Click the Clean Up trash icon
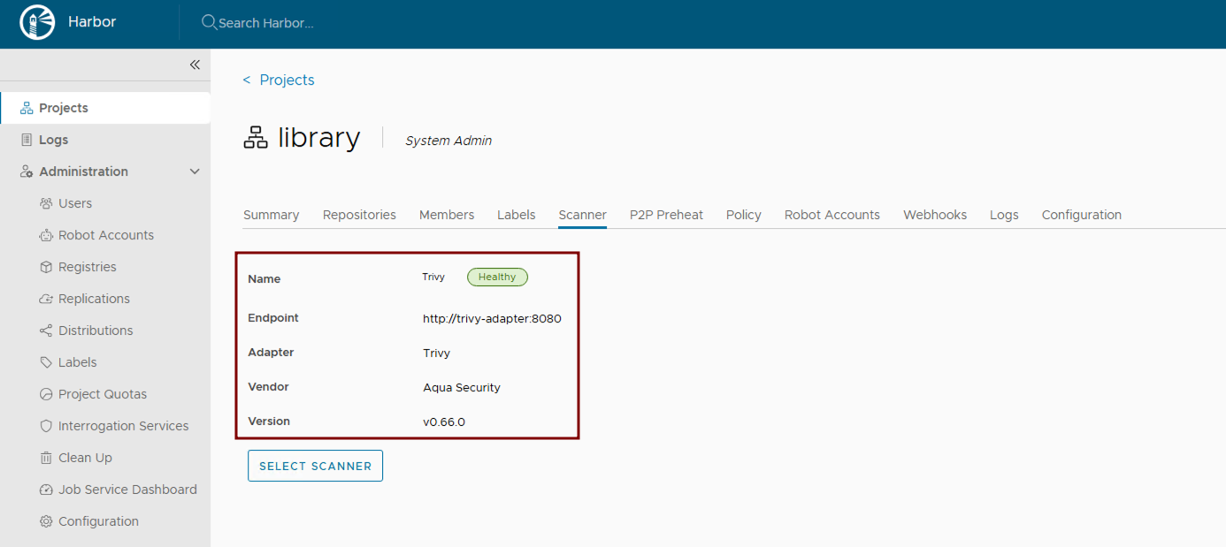The width and height of the screenshot is (1226, 547). click(45, 457)
